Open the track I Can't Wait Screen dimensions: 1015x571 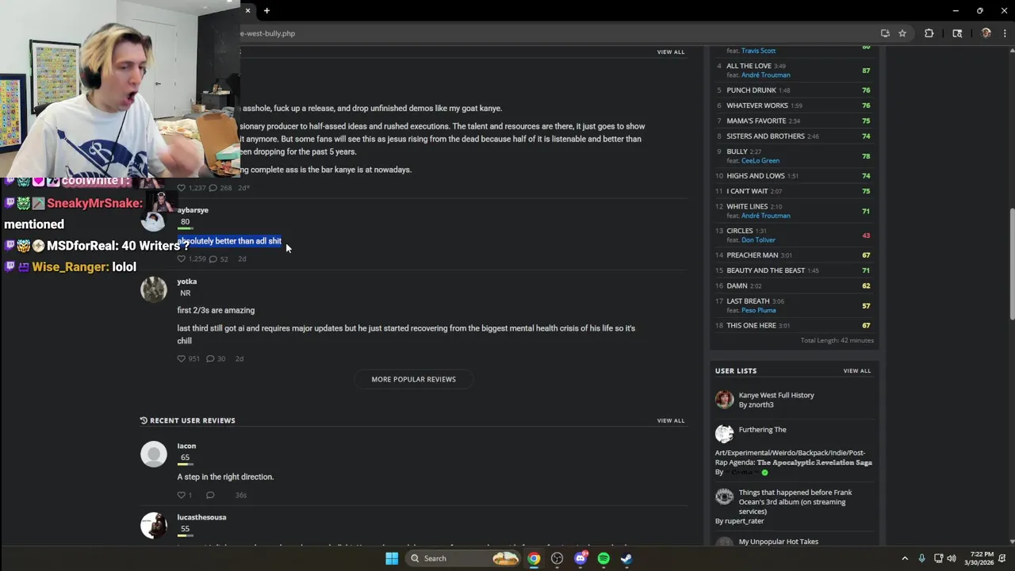[x=747, y=191]
